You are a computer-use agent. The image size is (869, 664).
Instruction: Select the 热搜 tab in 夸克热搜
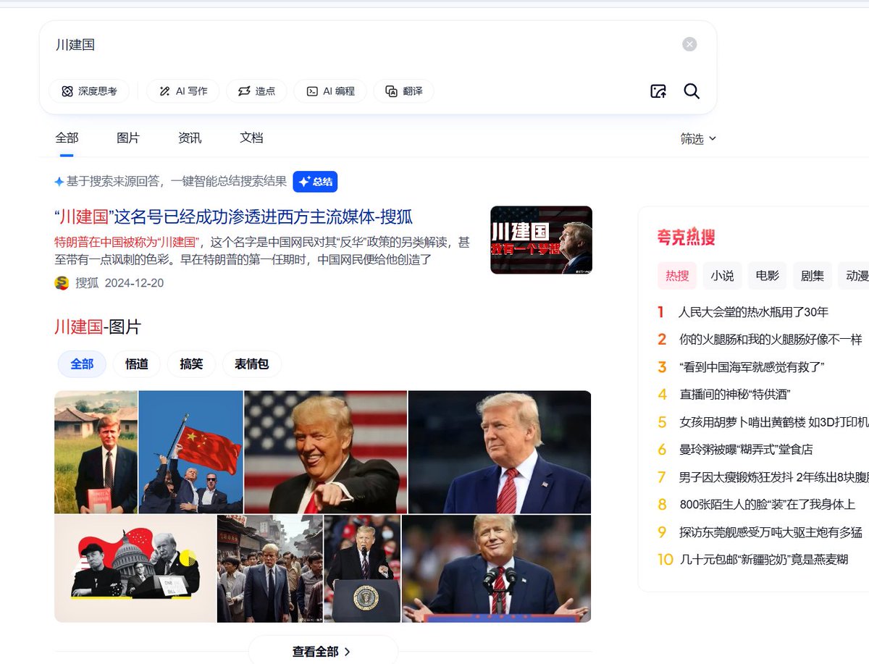point(677,276)
